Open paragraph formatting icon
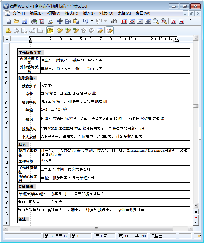204x243 pixels. (x=182, y=21)
